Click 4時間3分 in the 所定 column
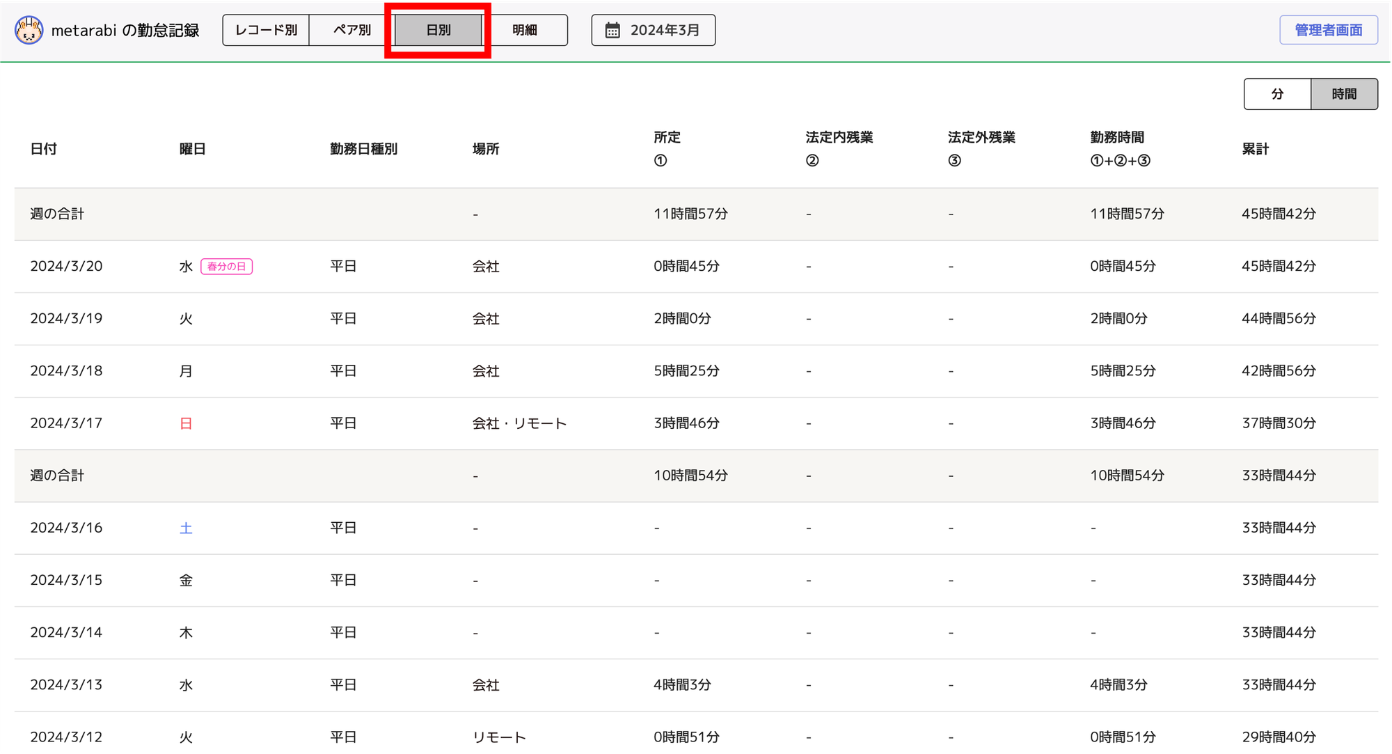1392x754 pixels. pos(682,685)
